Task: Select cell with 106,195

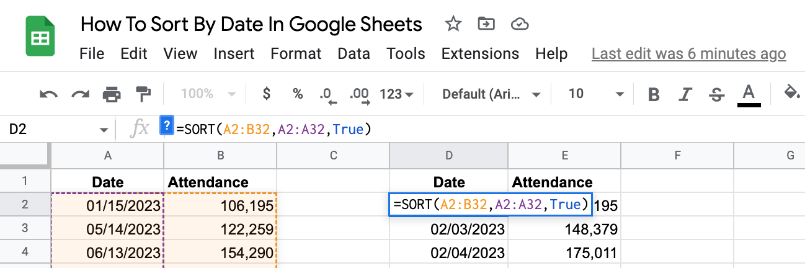Action: tap(220, 205)
